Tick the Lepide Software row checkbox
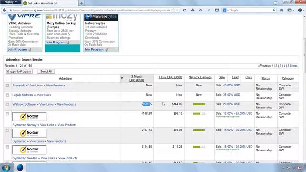306x172 pixels. click(x=7, y=95)
